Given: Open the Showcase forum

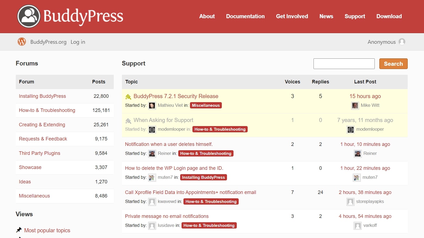Looking at the screenshot, I should (x=30, y=167).
